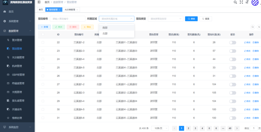
Task: Click the 机房管理 sidebar icon
Action: pyautogui.click(x=8, y=66)
